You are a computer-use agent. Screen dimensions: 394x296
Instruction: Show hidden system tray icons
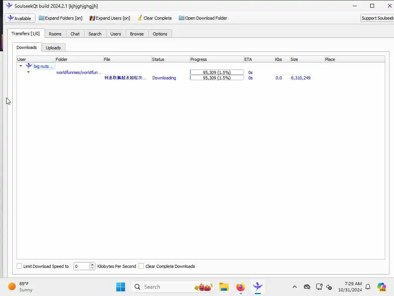pyautogui.click(x=295, y=287)
